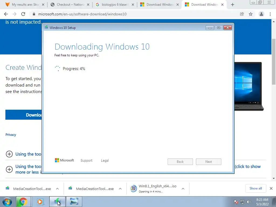Click the network icon in system tray
The image size is (276, 207).
(242, 202)
